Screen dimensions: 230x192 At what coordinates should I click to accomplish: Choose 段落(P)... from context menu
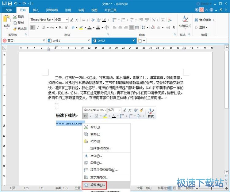click(x=106, y=163)
